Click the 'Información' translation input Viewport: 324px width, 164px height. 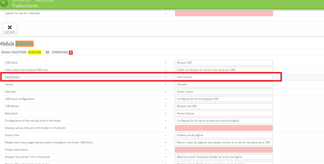click(224, 77)
